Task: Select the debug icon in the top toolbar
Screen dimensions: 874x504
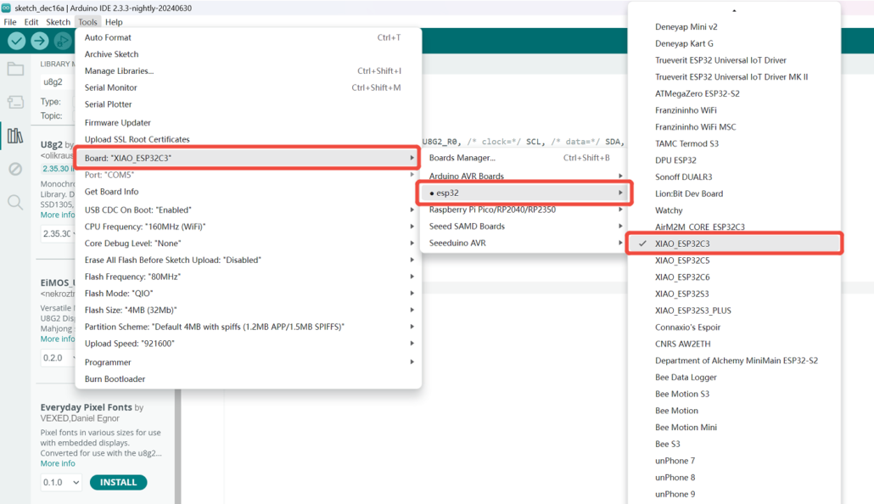Action: (x=63, y=40)
